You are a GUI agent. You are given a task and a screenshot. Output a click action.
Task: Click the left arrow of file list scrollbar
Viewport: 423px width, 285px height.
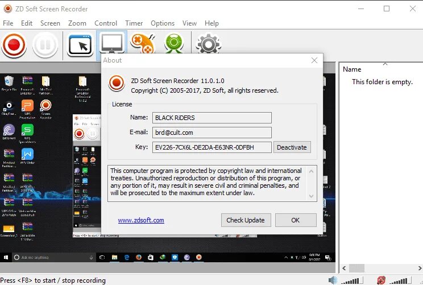click(344, 269)
